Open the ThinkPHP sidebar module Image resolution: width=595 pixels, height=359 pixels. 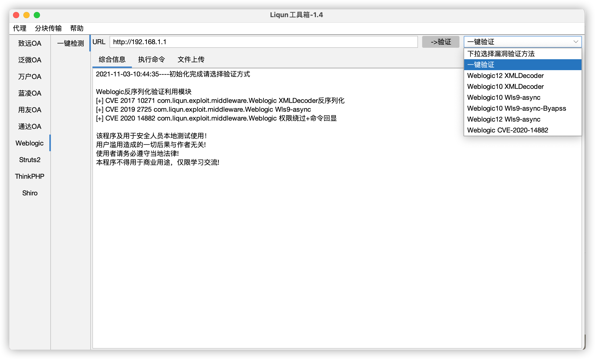[x=30, y=176]
